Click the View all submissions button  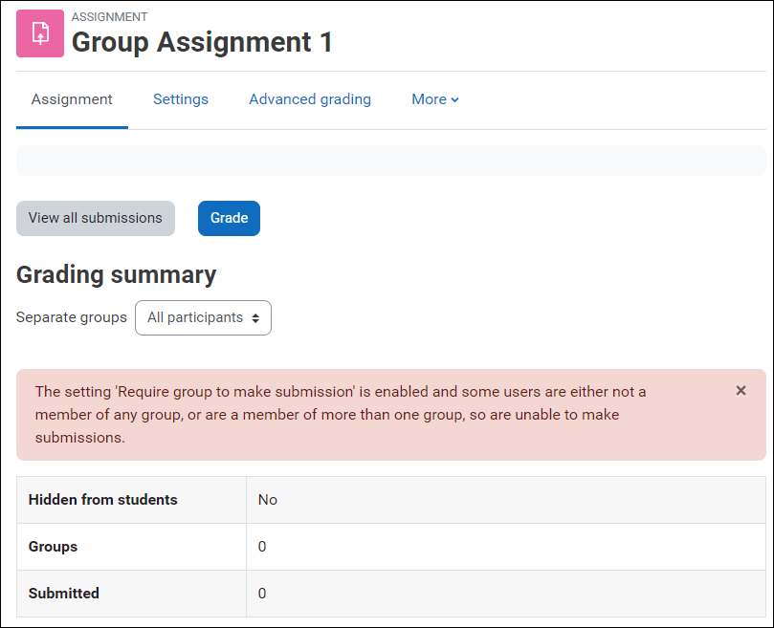click(95, 218)
